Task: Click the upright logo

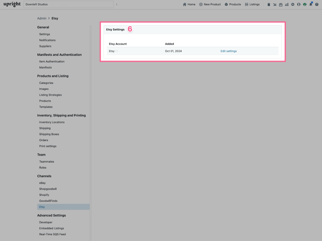Action: pyautogui.click(x=12, y=4)
